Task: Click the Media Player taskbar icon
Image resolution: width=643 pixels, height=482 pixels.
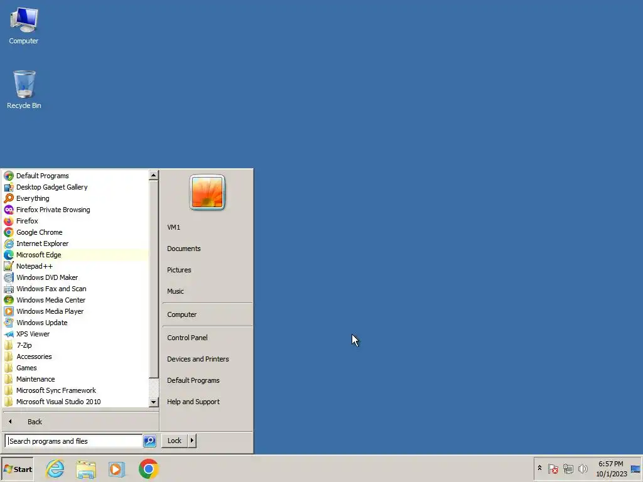Action: 116,469
